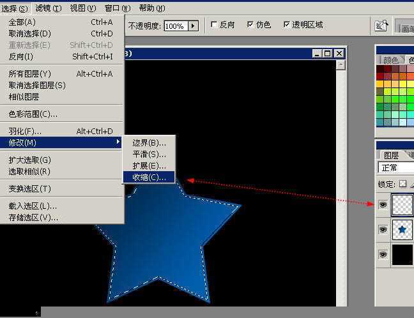Pick the steel blue swatch
This screenshot has height=318, width=414.
[380, 123]
